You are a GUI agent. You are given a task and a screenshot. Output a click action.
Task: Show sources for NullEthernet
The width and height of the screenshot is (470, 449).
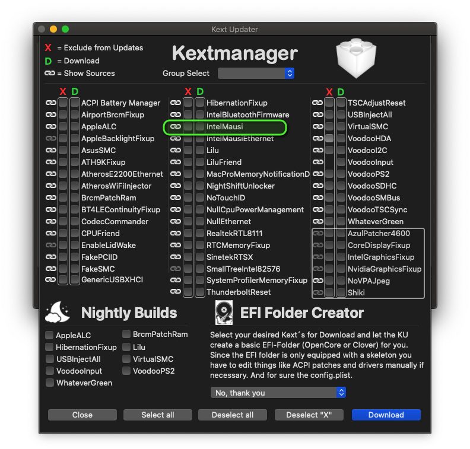pyautogui.click(x=176, y=221)
